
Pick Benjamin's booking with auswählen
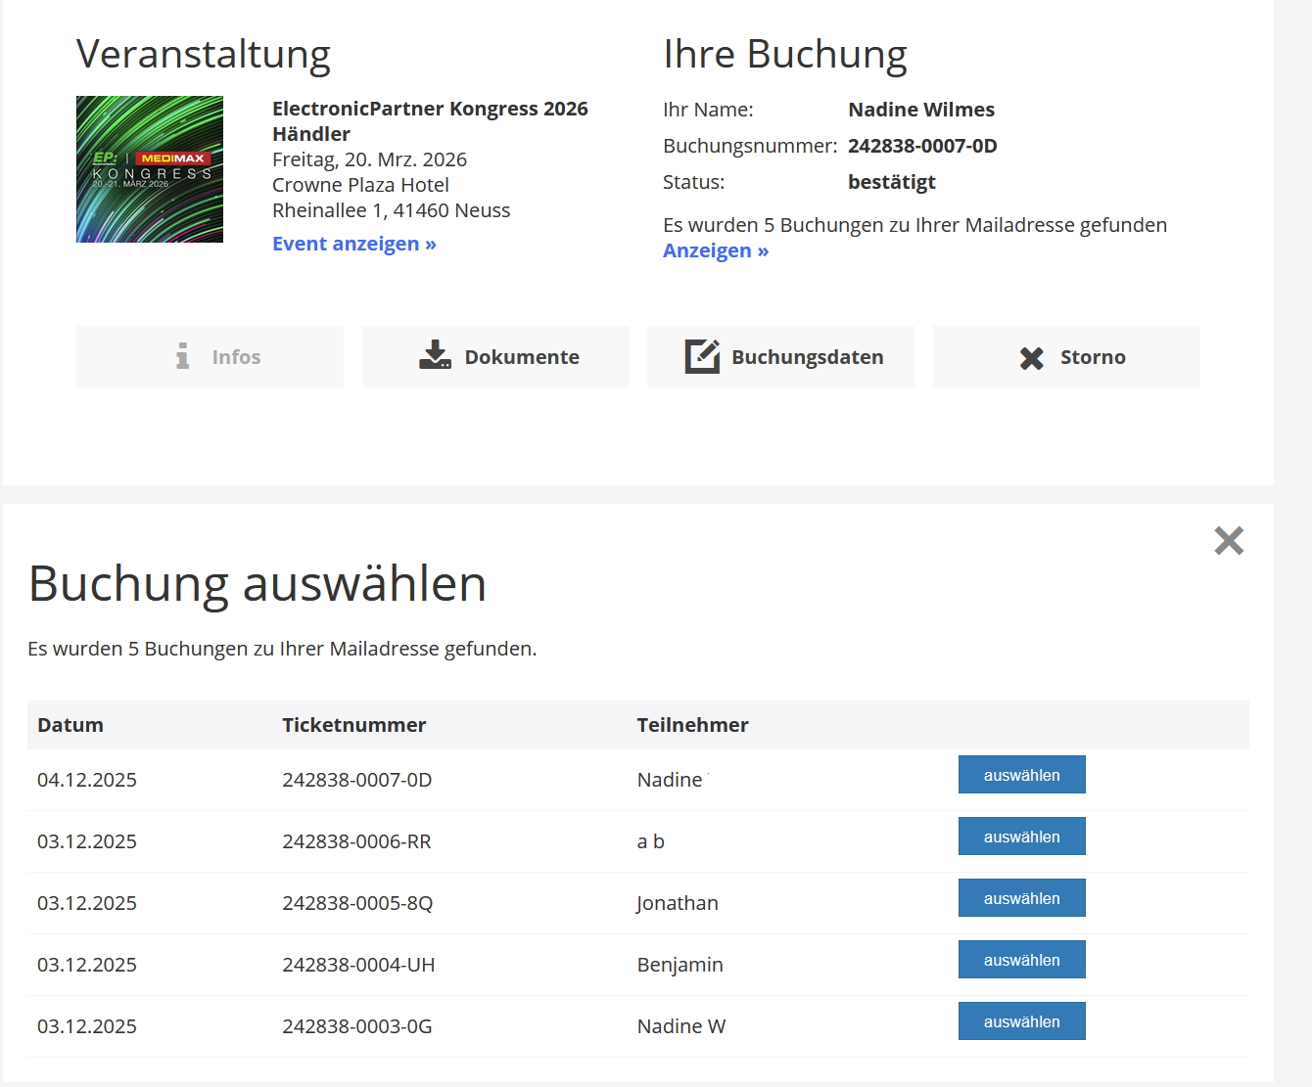tap(1021, 960)
